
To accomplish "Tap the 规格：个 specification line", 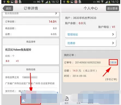I will (x=10, y=56).
